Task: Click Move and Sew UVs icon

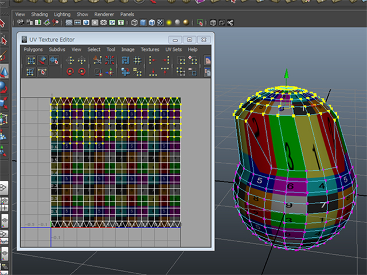Action: click(x=110, y=72)
